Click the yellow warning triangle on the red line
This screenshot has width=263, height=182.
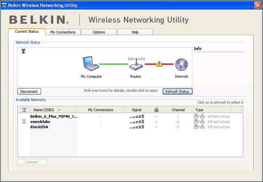click(x=159, y=64)
